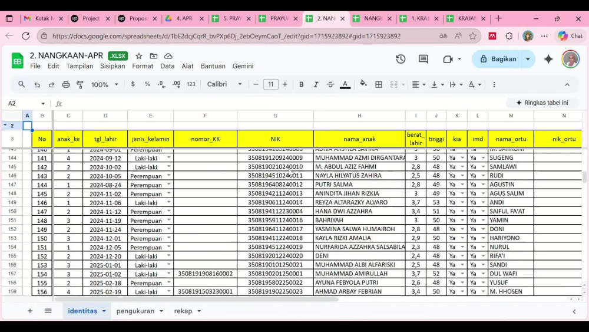
Task: Decrease font size
Action: pyautogui.click(x=256, y=84)
